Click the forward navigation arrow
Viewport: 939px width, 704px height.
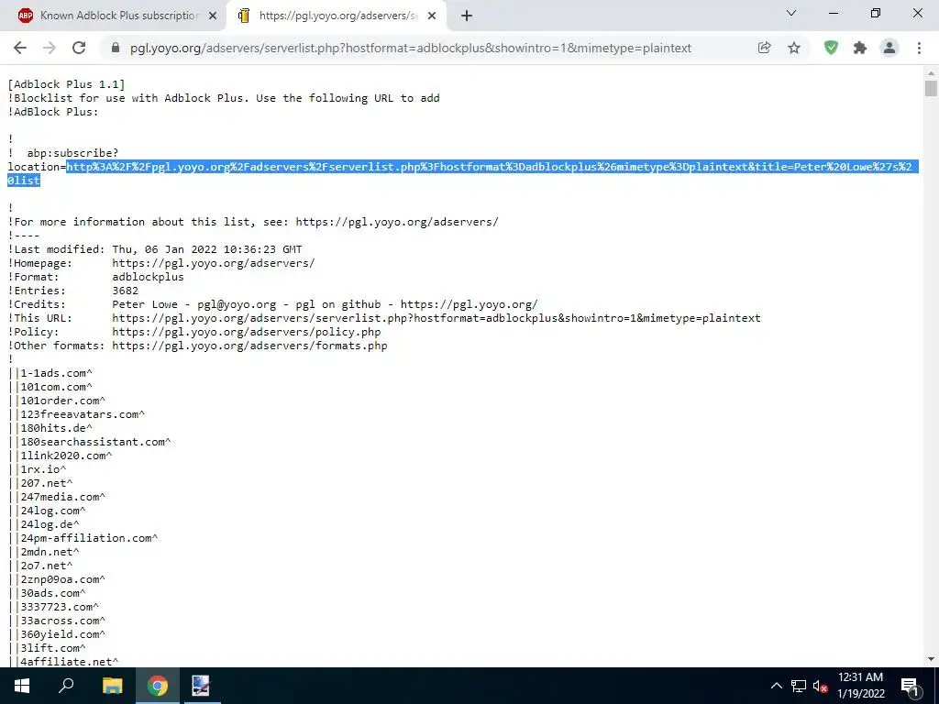pyautogui.click(x=50, y=48)
